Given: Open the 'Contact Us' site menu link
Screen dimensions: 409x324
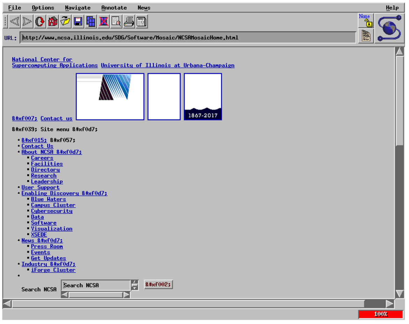Looking at the screenshot, I should (37, 146).
